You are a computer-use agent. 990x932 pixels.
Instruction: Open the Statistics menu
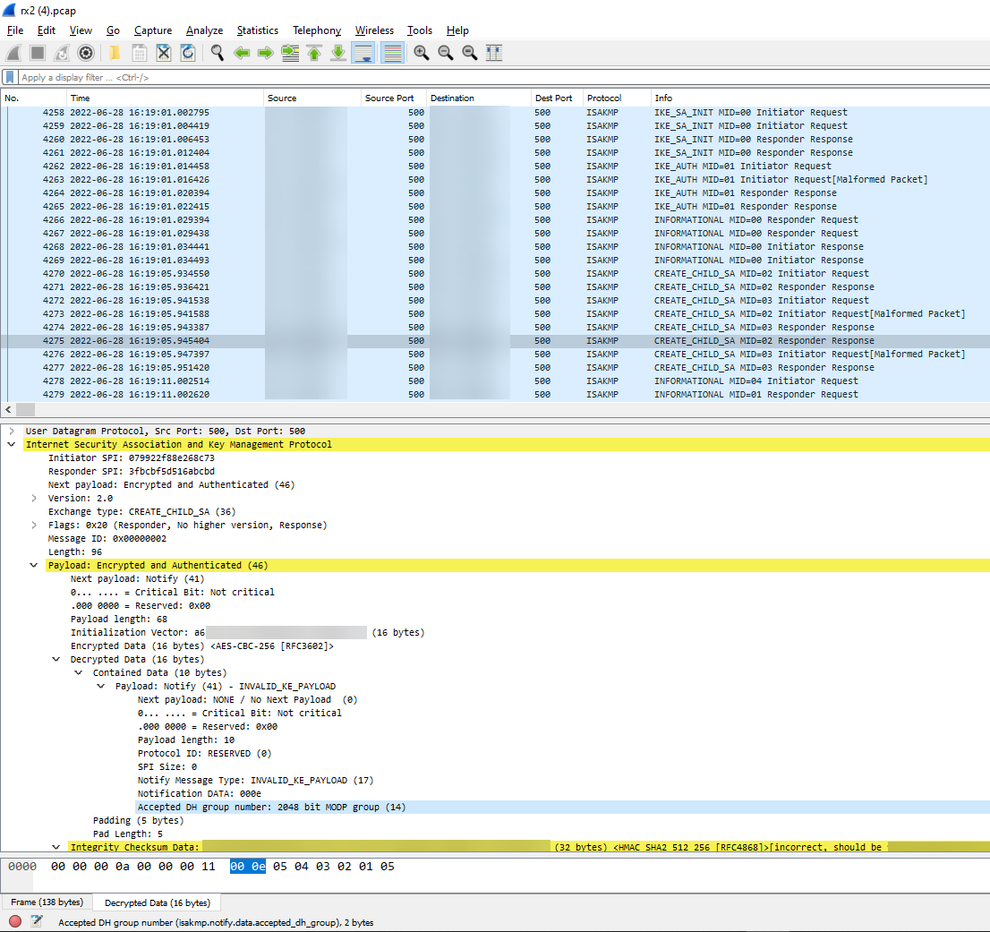click(x=257, y=30)
